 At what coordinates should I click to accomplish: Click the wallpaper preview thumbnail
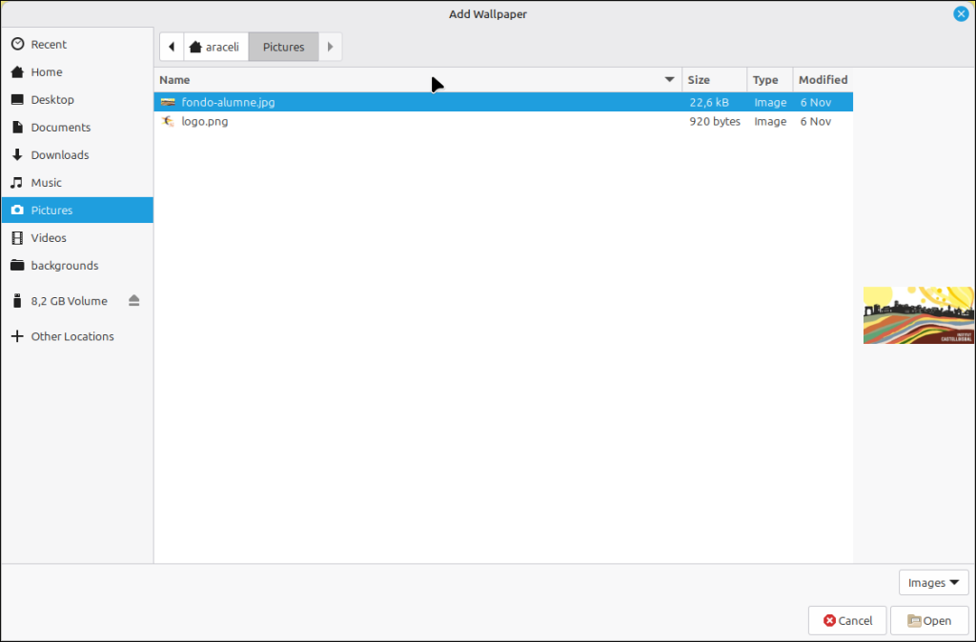click(x=918, y=315)
